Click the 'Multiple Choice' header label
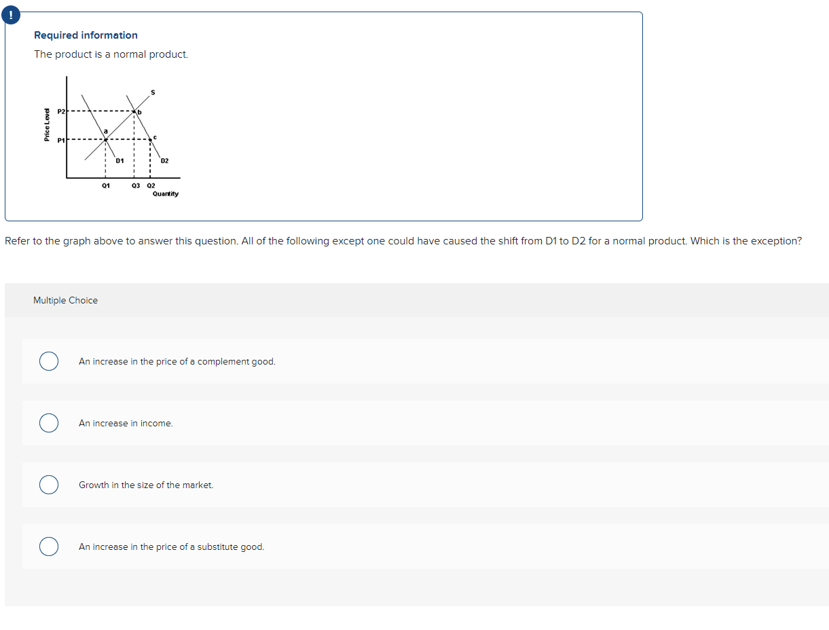The height and width of the screenshot is (630, 829). pos(65,300)
